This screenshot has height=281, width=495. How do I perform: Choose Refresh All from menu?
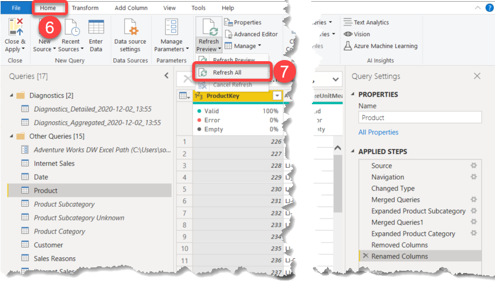[x=232, y=73]
